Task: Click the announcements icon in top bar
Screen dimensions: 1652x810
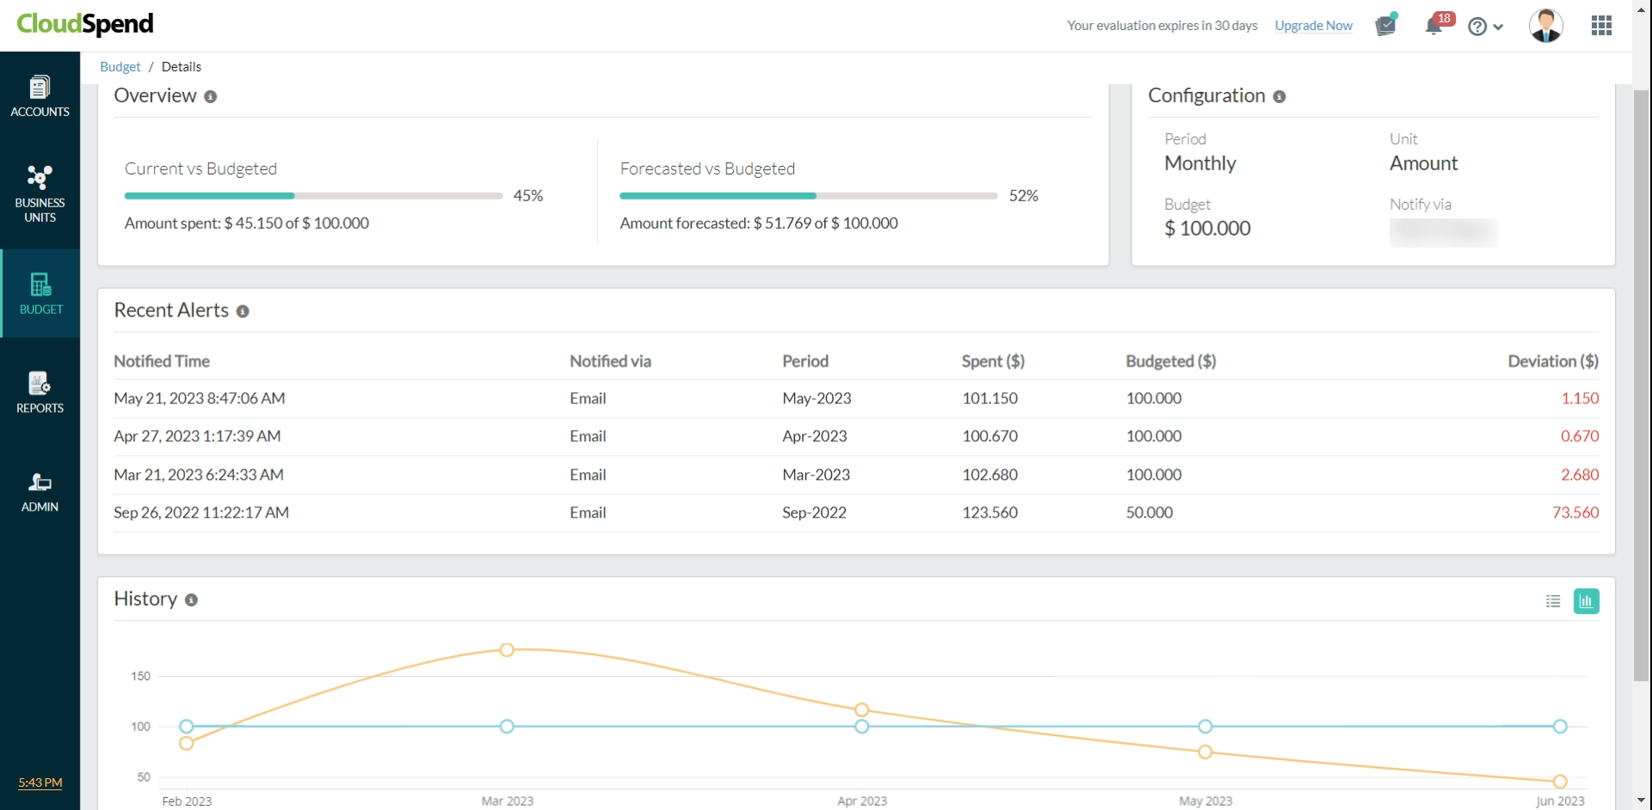Action: (1385, 26)
